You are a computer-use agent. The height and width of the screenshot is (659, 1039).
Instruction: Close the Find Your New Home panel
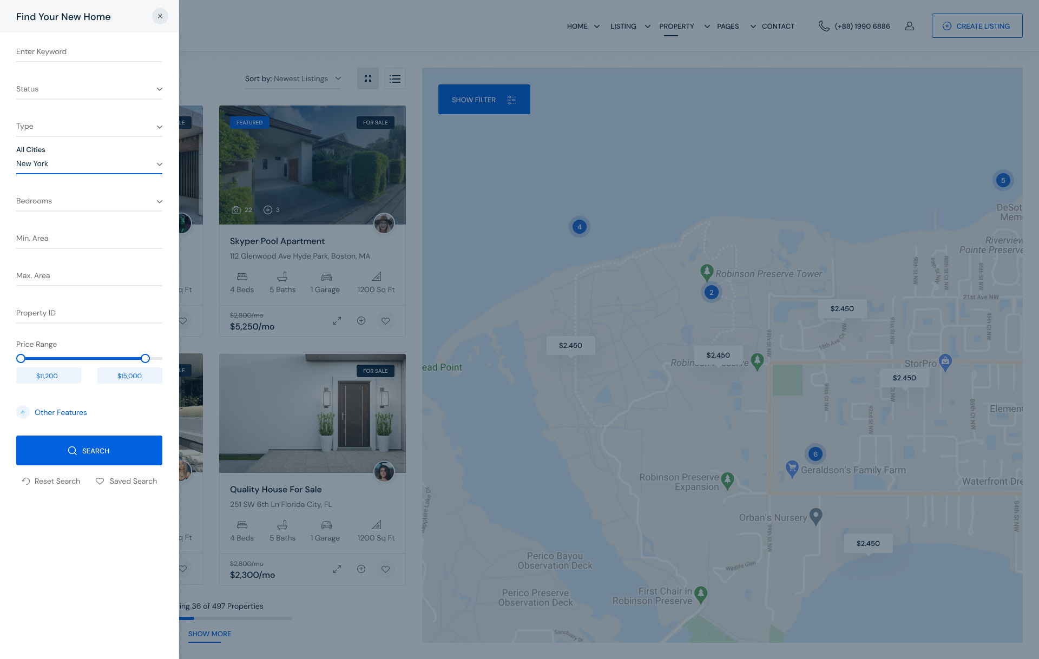tap(160, 16)
